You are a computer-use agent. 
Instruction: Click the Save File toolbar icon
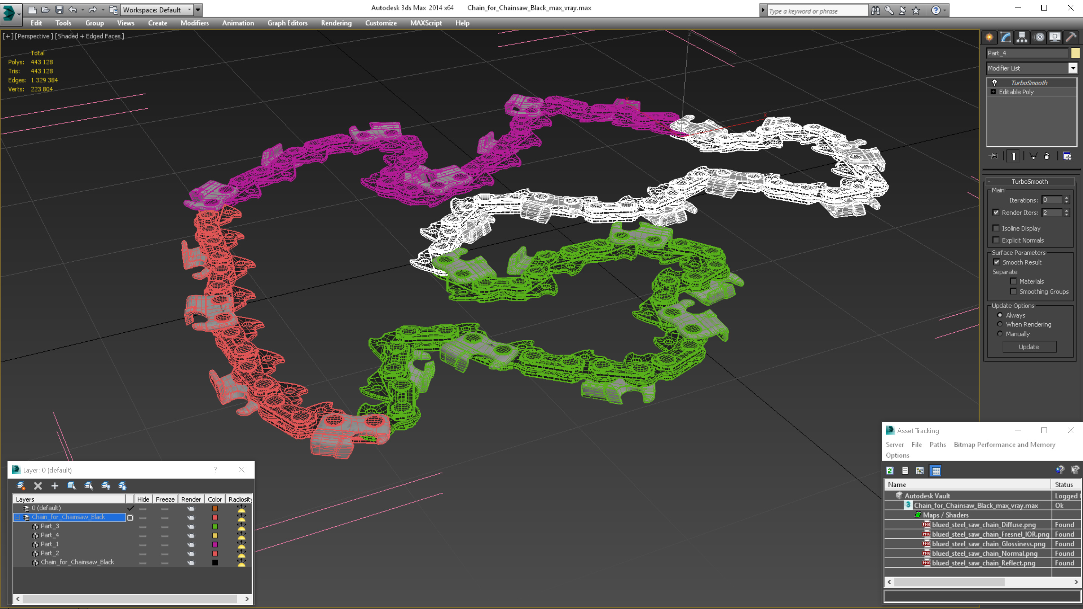59,10
